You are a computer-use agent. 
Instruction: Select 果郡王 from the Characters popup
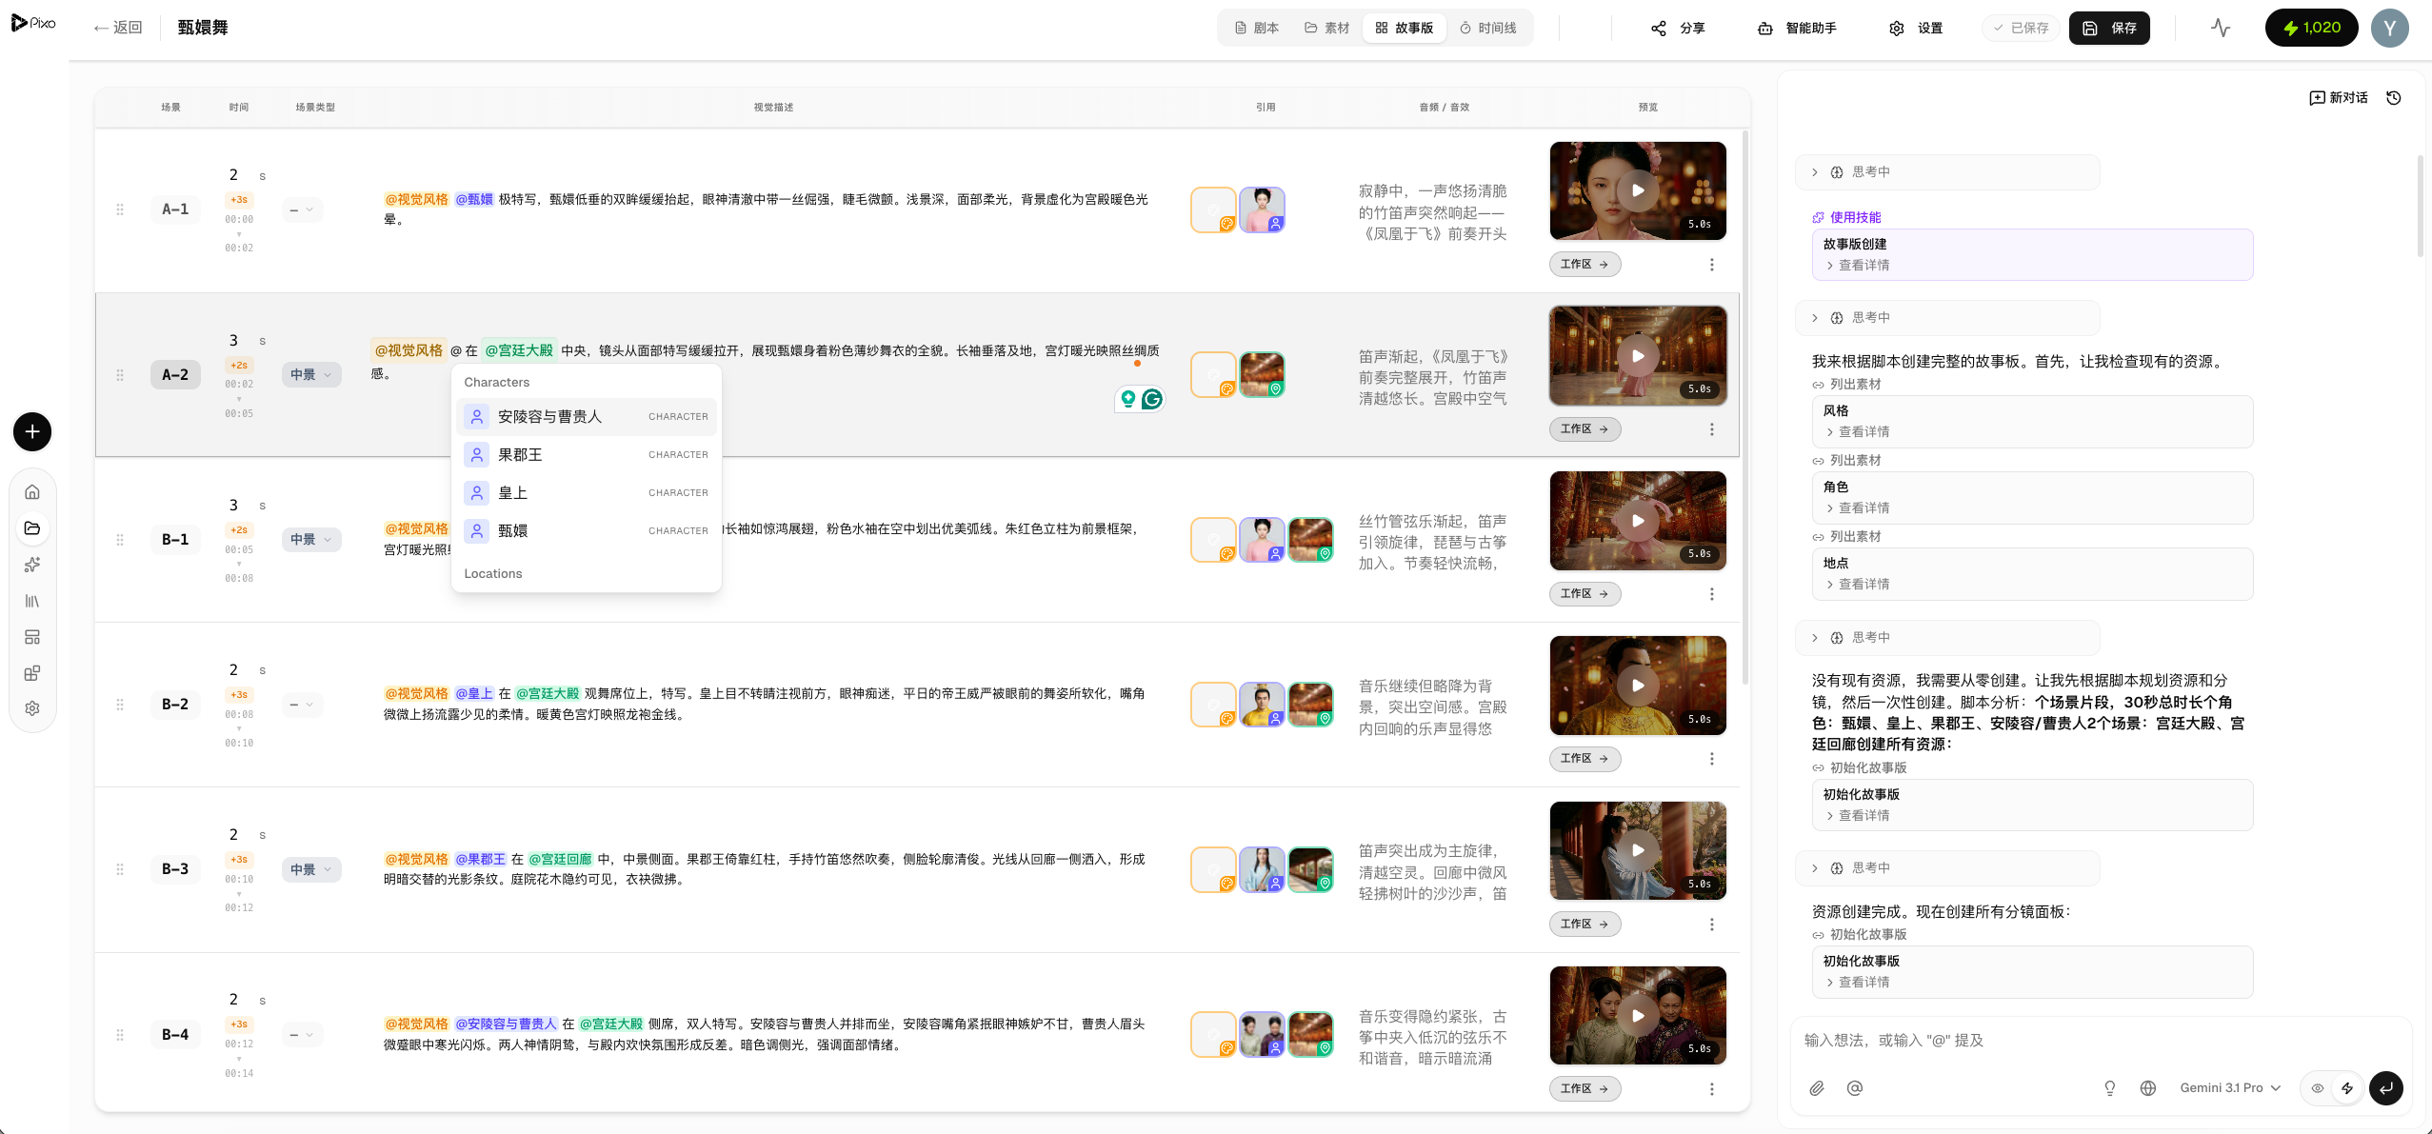tap(519, 454)
